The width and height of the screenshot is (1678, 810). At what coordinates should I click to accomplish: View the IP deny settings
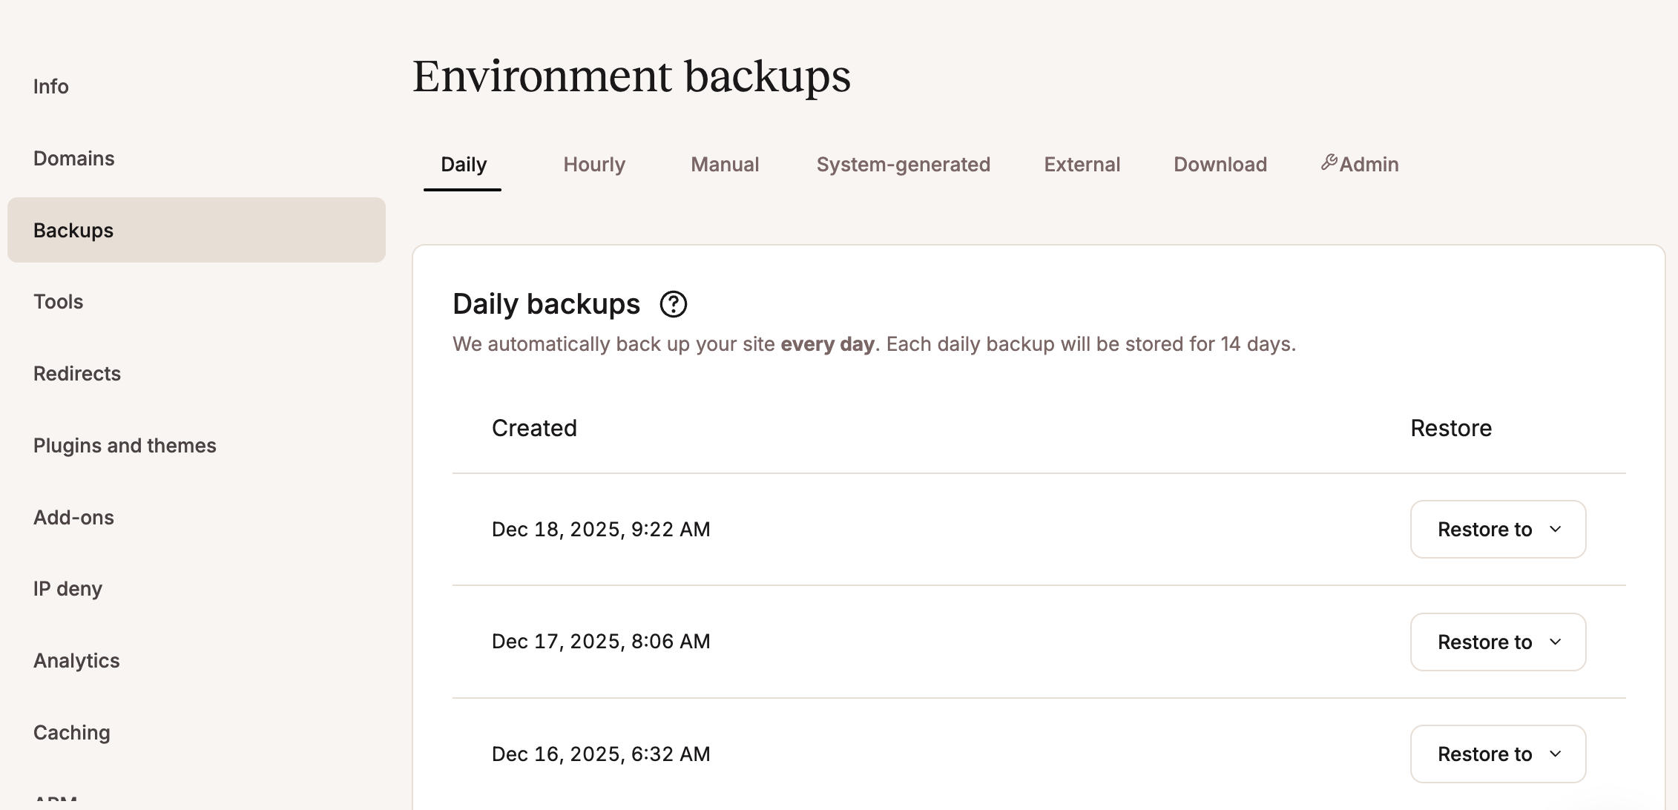point(68,588)
